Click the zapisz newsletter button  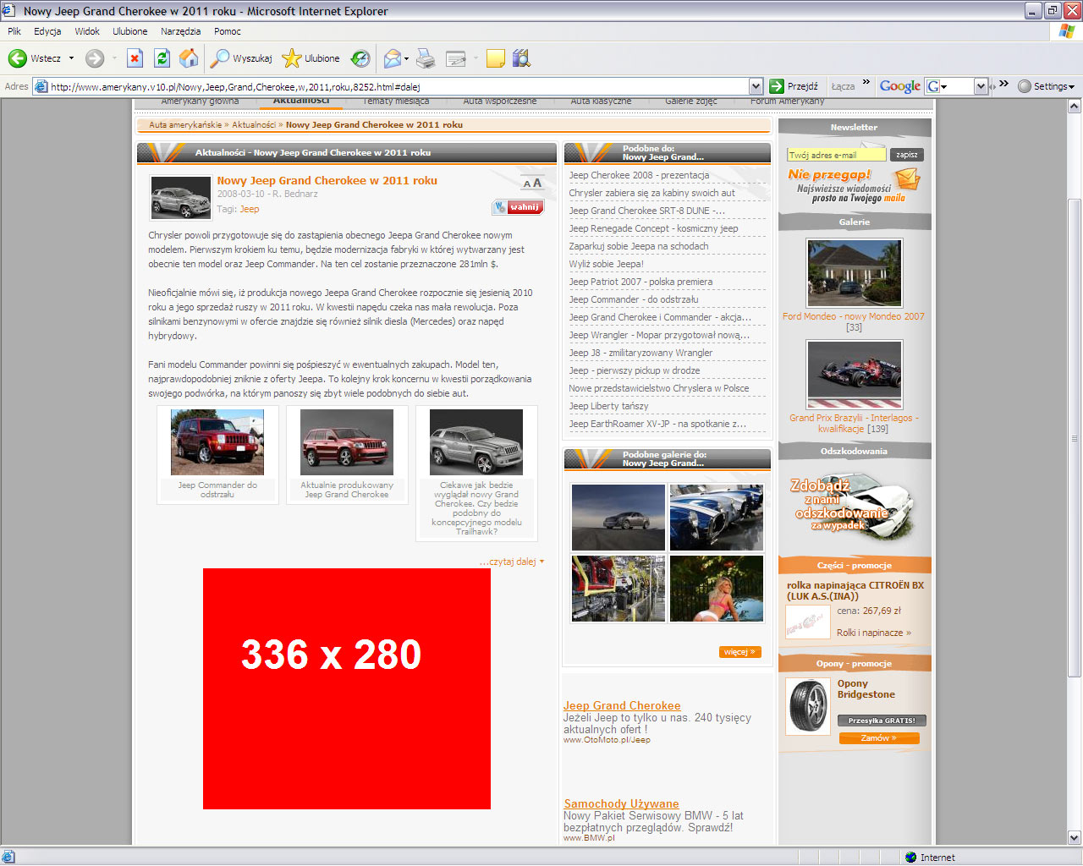point(907,155)
